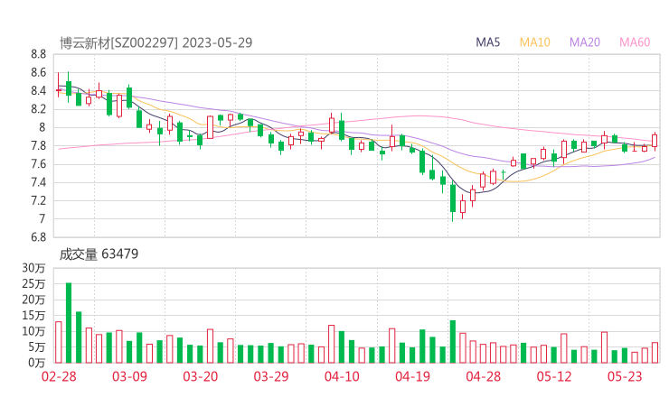Click the 25万 volume axis label
Screen dimensions: 669x397
33,284
